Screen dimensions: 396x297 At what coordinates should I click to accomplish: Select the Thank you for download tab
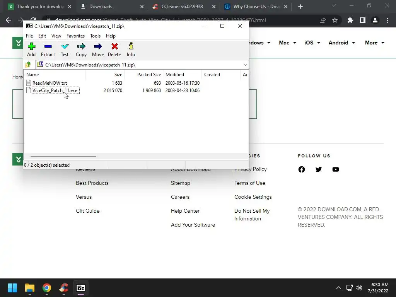(40, 7)
